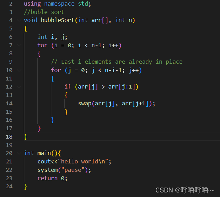Click the 'return' keyword on line 23
This screenshot has width=220, height=197.
(47, 178)
